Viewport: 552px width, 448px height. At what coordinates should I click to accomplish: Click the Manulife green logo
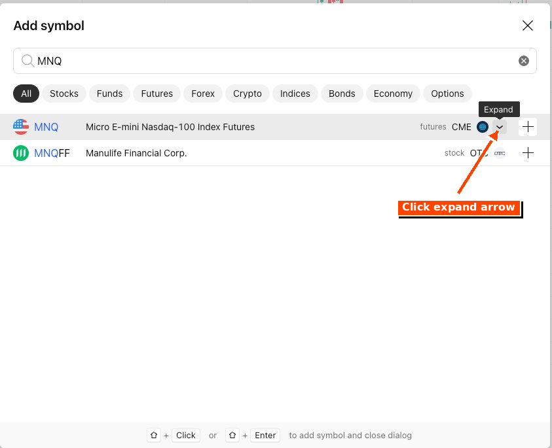click(x=21, y=153)
